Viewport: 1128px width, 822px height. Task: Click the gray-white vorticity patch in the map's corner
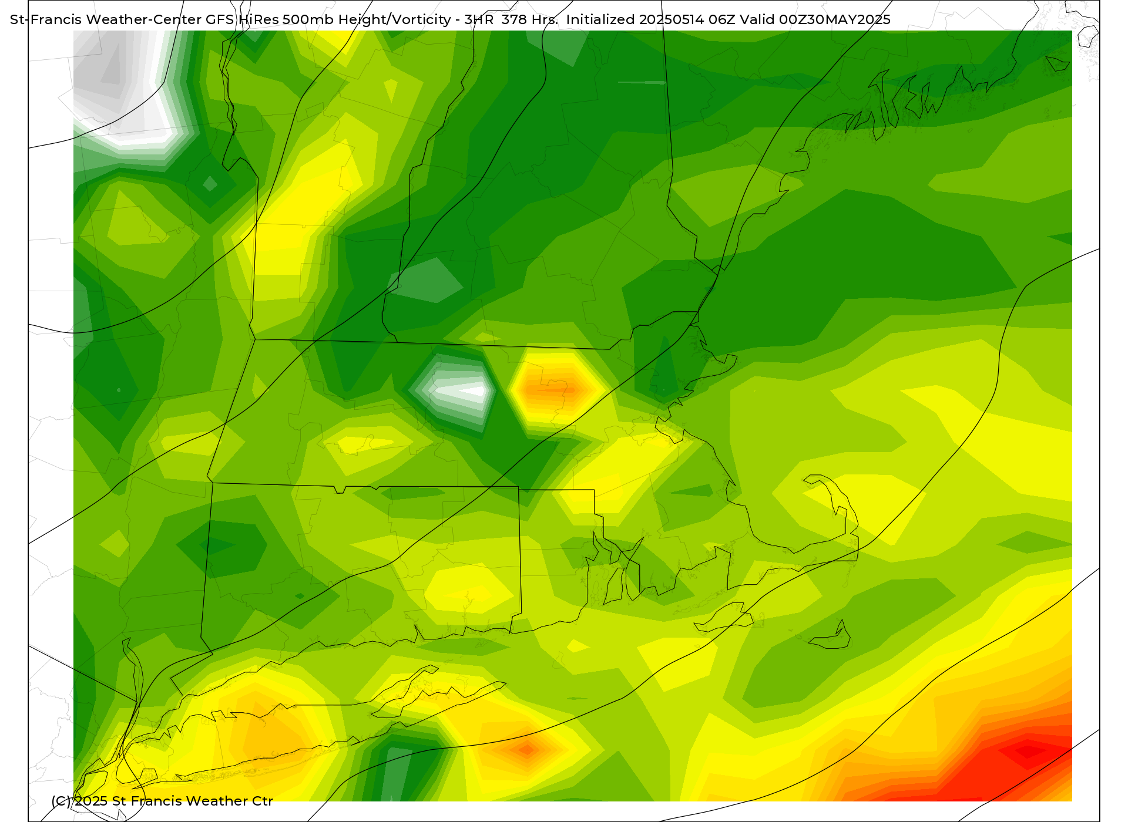click(x=125, y=88)
